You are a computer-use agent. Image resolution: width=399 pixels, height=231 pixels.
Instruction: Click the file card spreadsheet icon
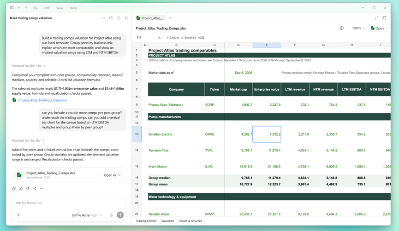pyautogui.click(x=19, y=175)
